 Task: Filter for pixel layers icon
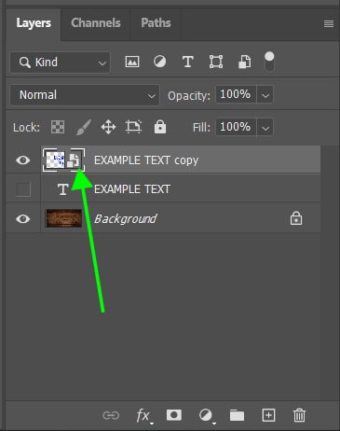click(x=132, y=62)
